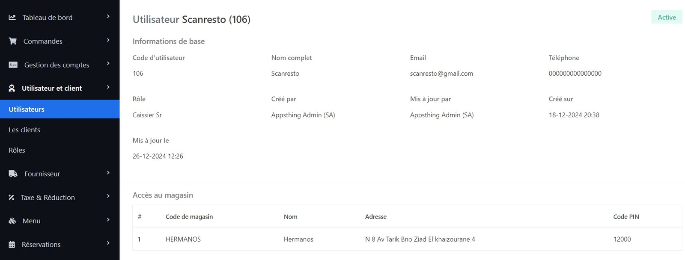Screen dimensions: 685x260
Task: Expand the Tableau de bord chevron
Action: (108, 17)
